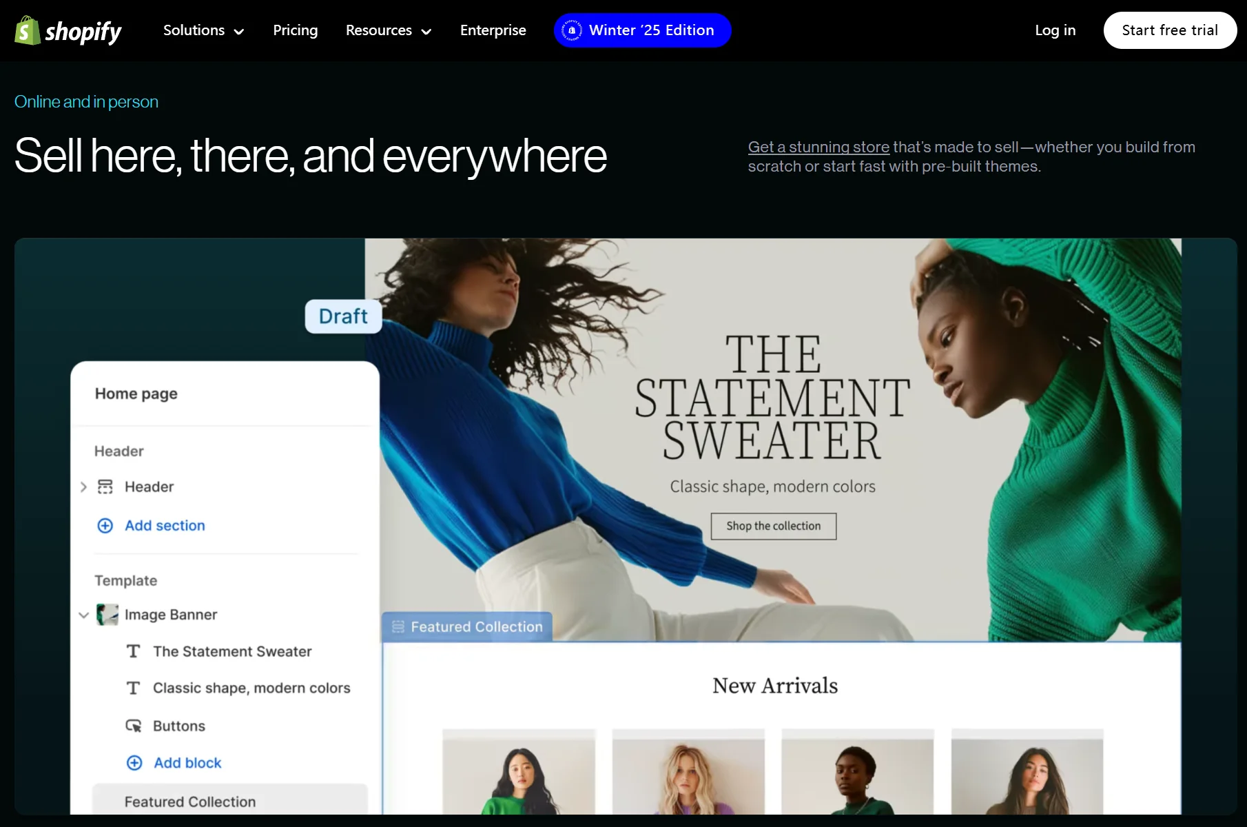Click the Image Banner thumbnail icon
The image size is (1247, 827).
coord(107,615)
